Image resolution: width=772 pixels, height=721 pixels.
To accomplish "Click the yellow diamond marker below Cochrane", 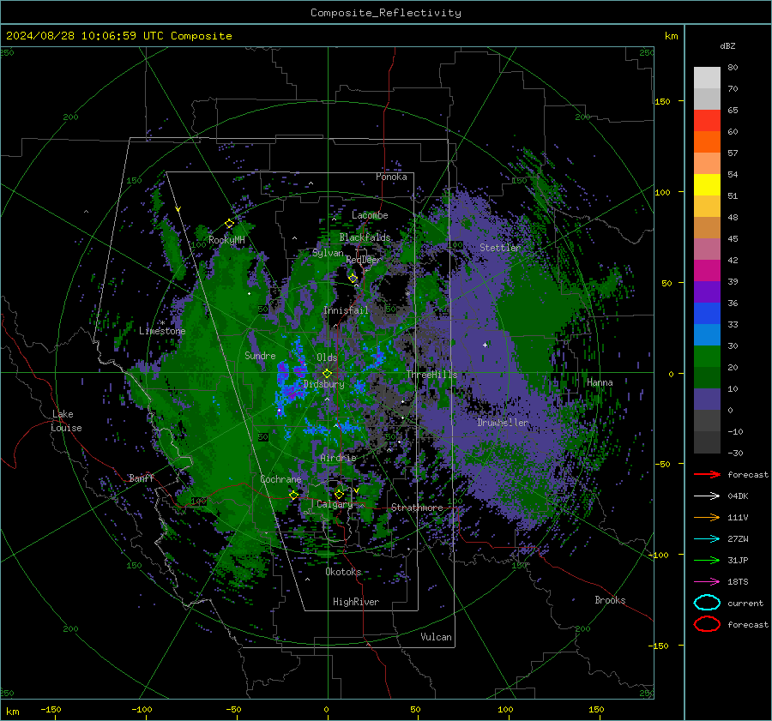I will coord(293,495).
